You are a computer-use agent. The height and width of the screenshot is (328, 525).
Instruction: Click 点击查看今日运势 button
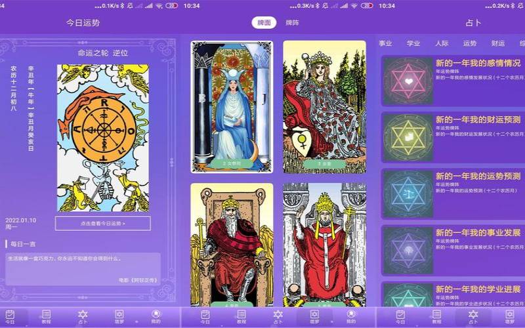point(103,223)
